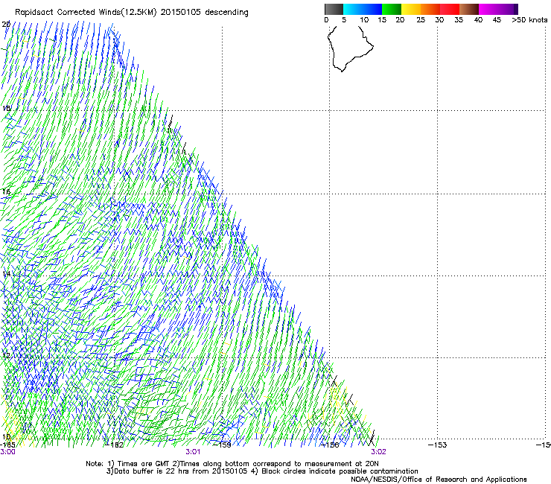Click the date text '20150105 descending' in title

click(204, 13)
